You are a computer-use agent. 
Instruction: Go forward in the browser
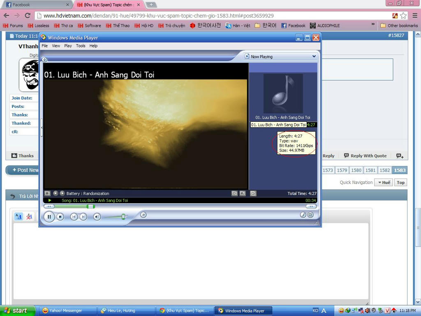click(17, 16)
